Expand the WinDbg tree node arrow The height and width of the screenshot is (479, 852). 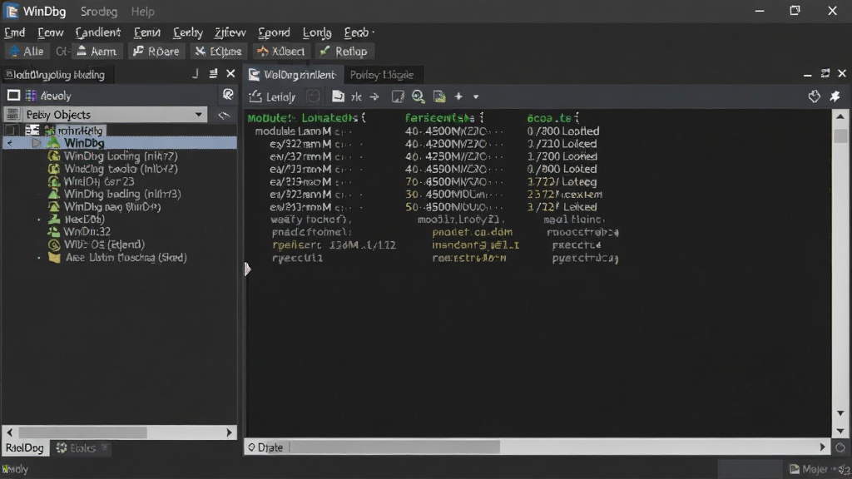click(x=37, y=143)
